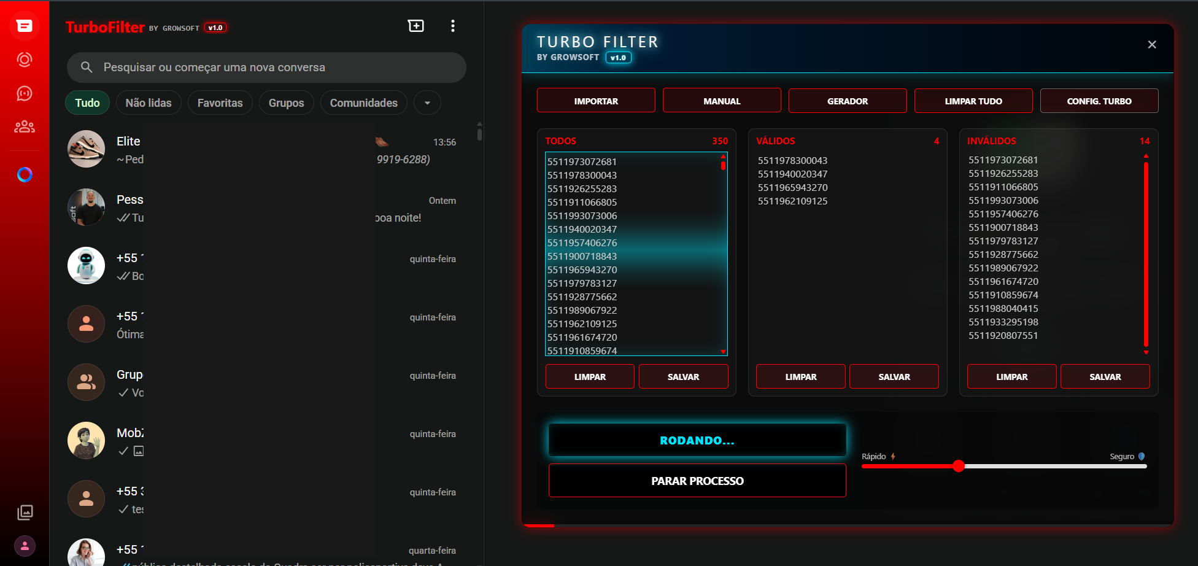The image size is (1198, 566).
Task: Click the RODANDO... status button
Action: point(697,440)
